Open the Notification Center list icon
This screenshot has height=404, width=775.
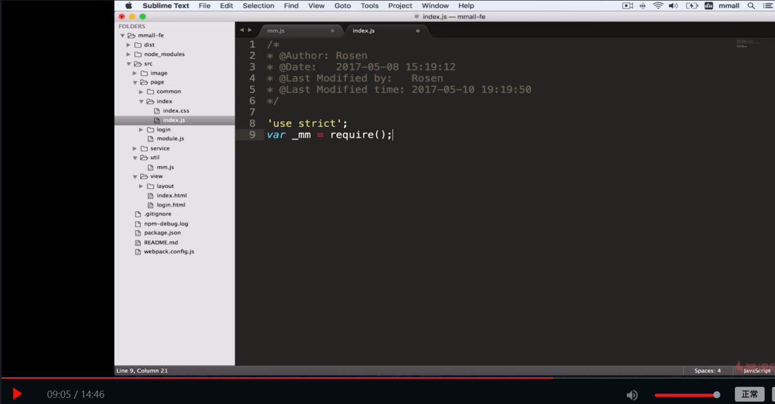point(767,6)
